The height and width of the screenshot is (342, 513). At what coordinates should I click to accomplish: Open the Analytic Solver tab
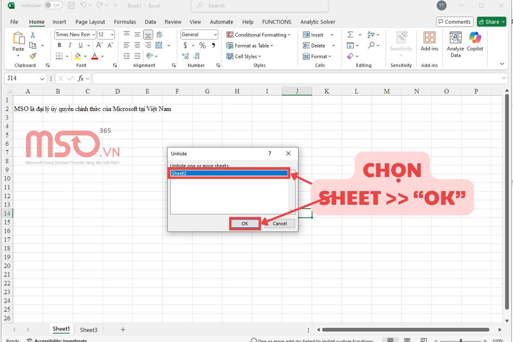click(x=318, y=22)
